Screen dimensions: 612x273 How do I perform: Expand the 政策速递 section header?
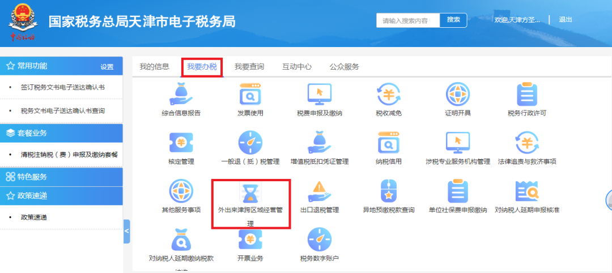pos(61,195)
